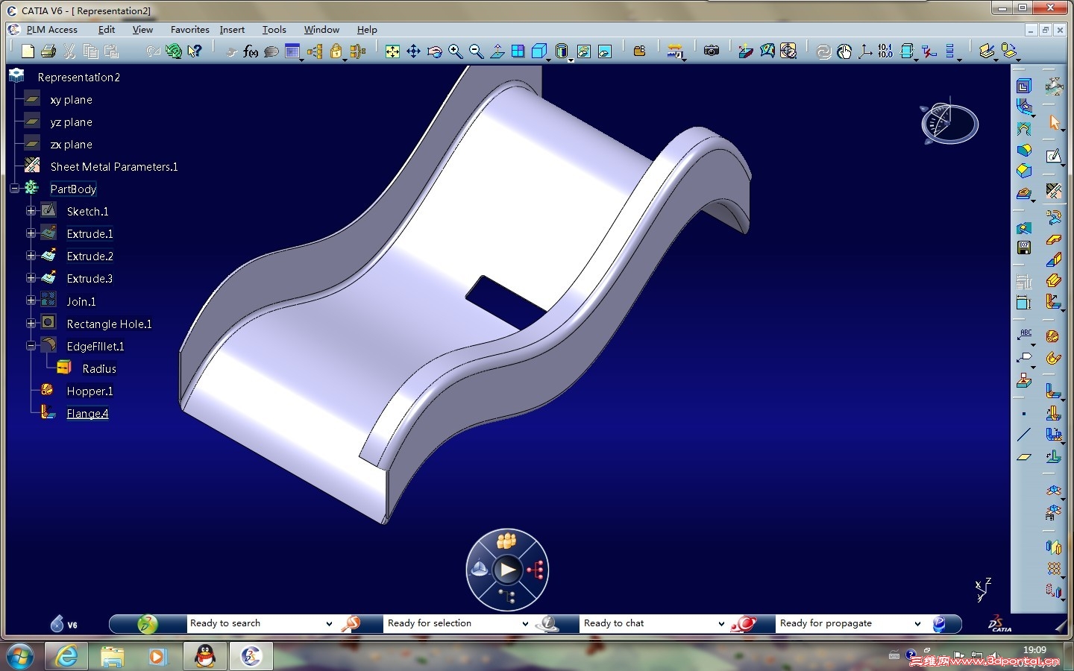The width and height of the screenshot is (1074, 671).
Task: Select the Rotate view tool
Action: click(434, 51)
